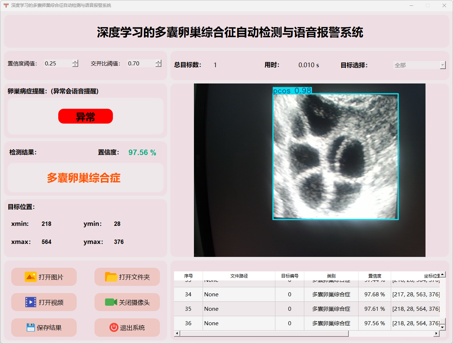Click the folder icon on Open Folder button
Screen dimensions: 453x344
[111, 277]
